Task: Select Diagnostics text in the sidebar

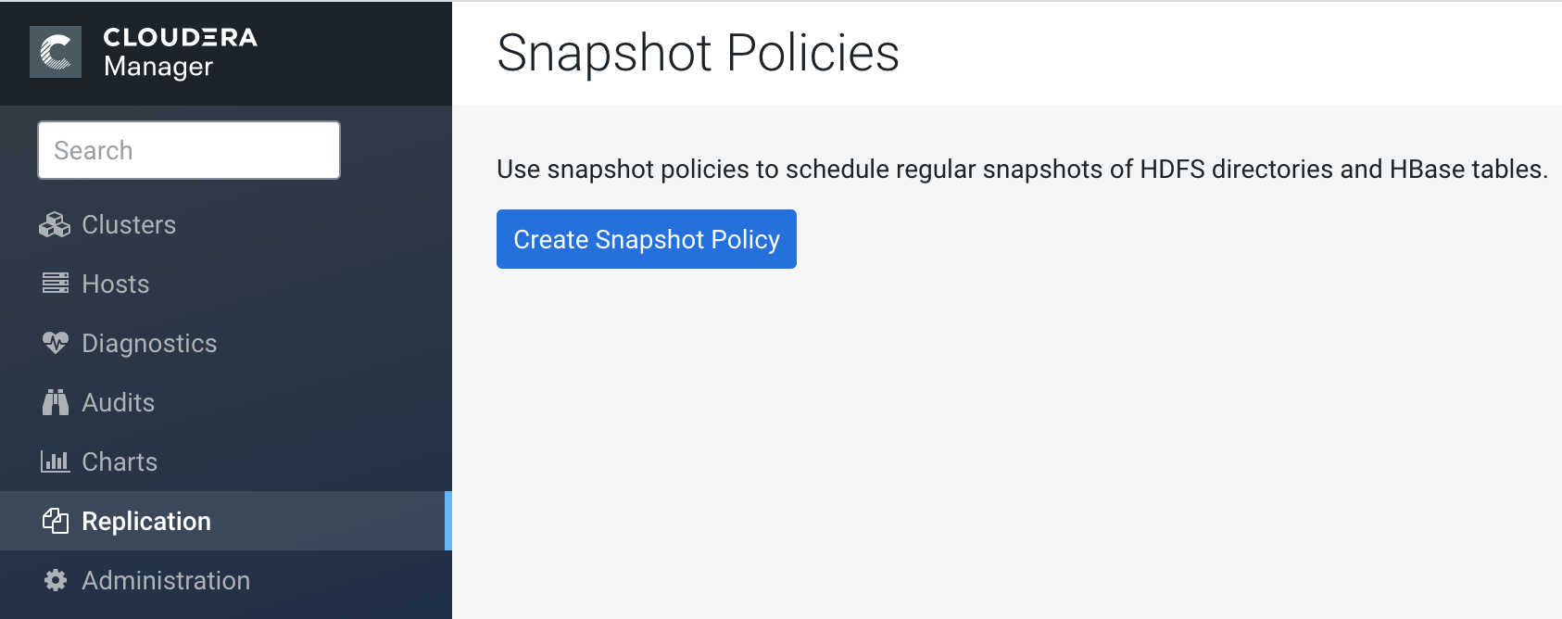Action: [x=149, y=343]
